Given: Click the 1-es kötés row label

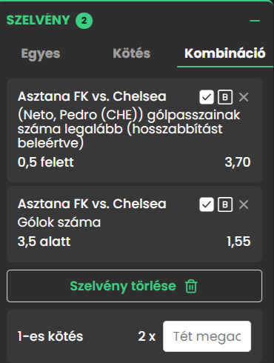Looking at the screenshot, I should [x=50, y=336].
